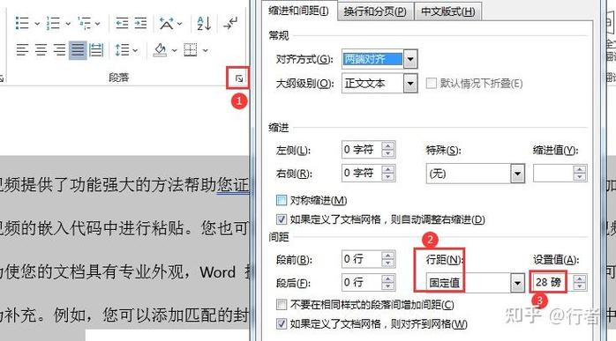Click the 缩进值 input field
Viewport: 616px width, 341px height.
[553, 173]
